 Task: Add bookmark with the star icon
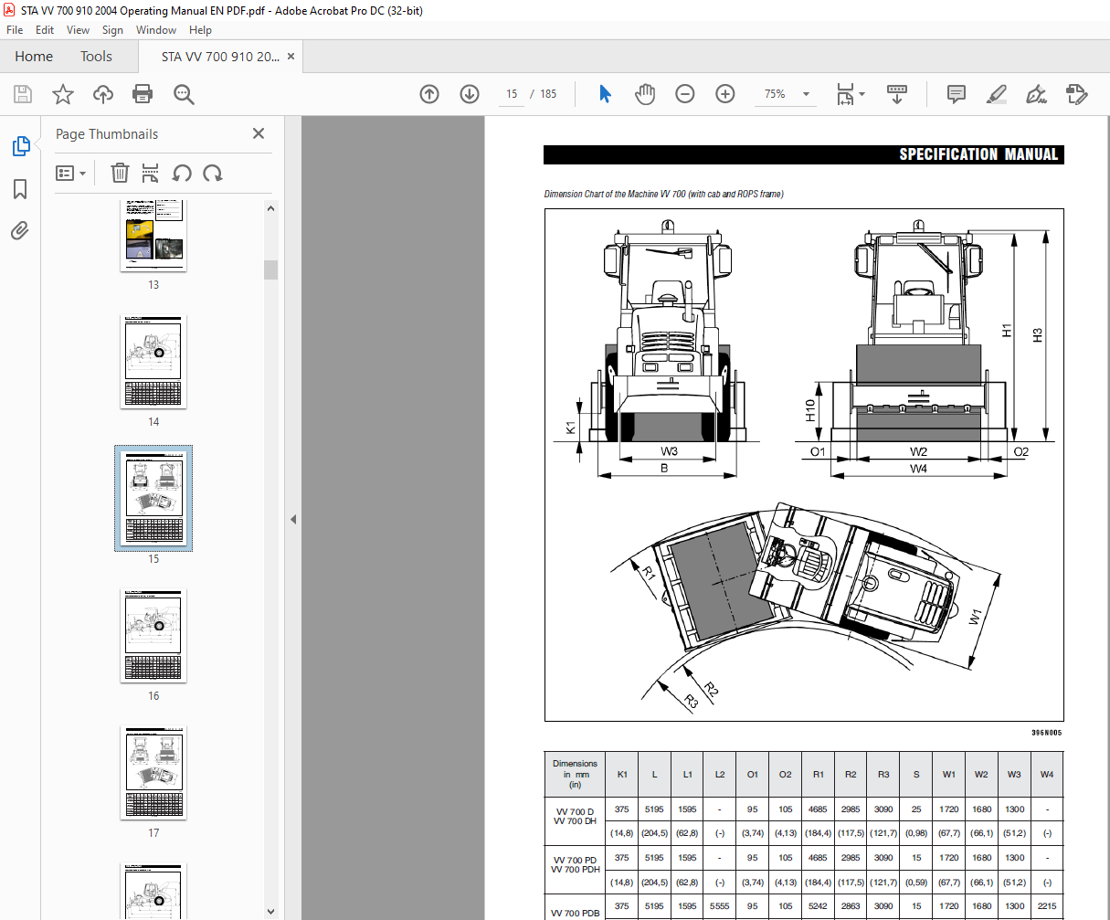click(63, 94)
